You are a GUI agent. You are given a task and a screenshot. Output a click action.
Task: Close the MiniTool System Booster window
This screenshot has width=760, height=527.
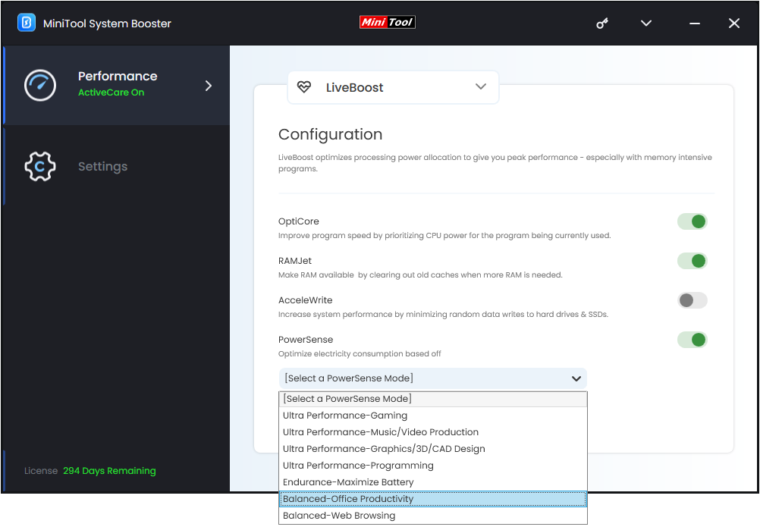tap(733, 24)
